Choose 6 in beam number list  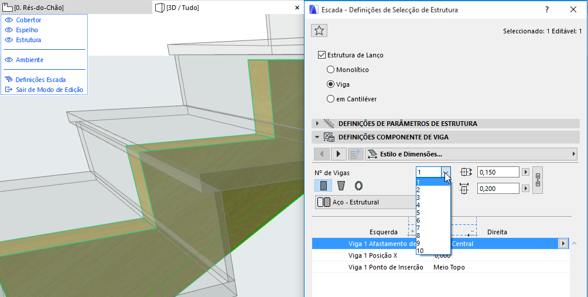[433, 220]
